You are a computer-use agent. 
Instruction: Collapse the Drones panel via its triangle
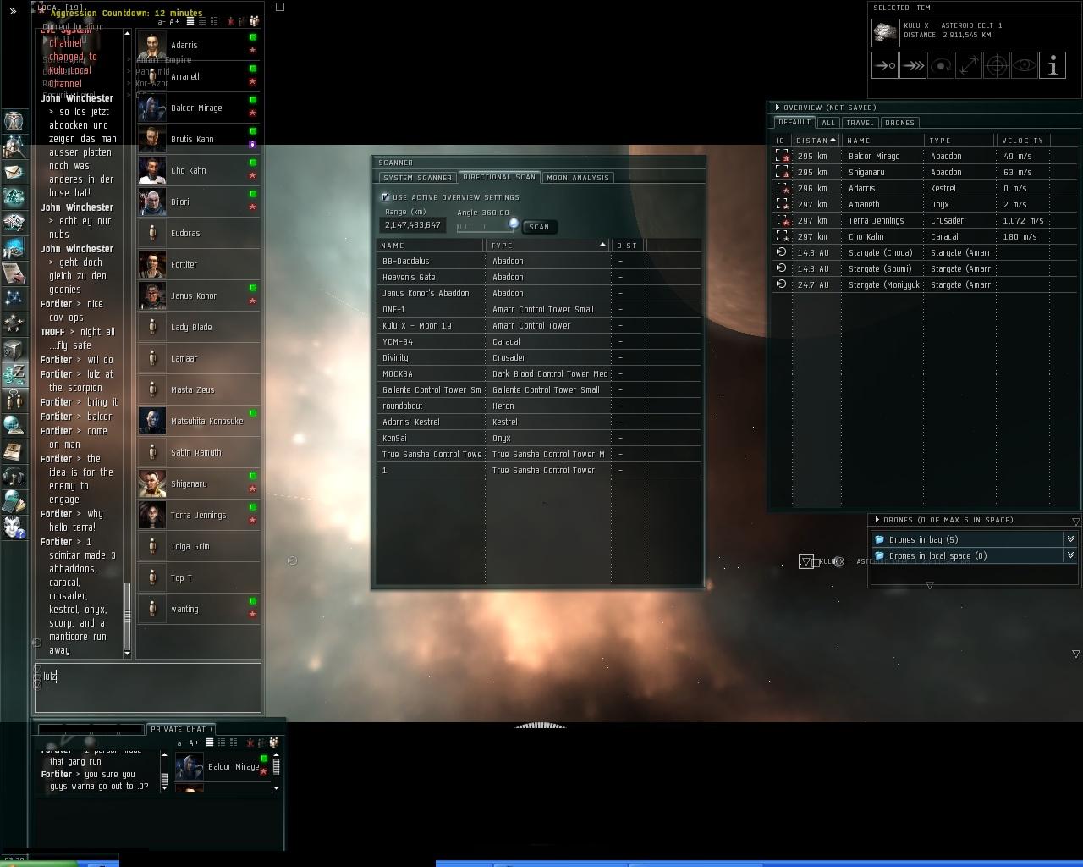pyautogui.click(x=877, y=520)
